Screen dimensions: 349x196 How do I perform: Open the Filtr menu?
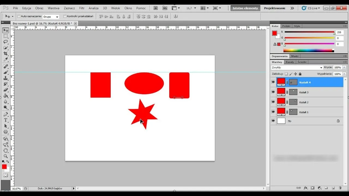tap(82, 8)
